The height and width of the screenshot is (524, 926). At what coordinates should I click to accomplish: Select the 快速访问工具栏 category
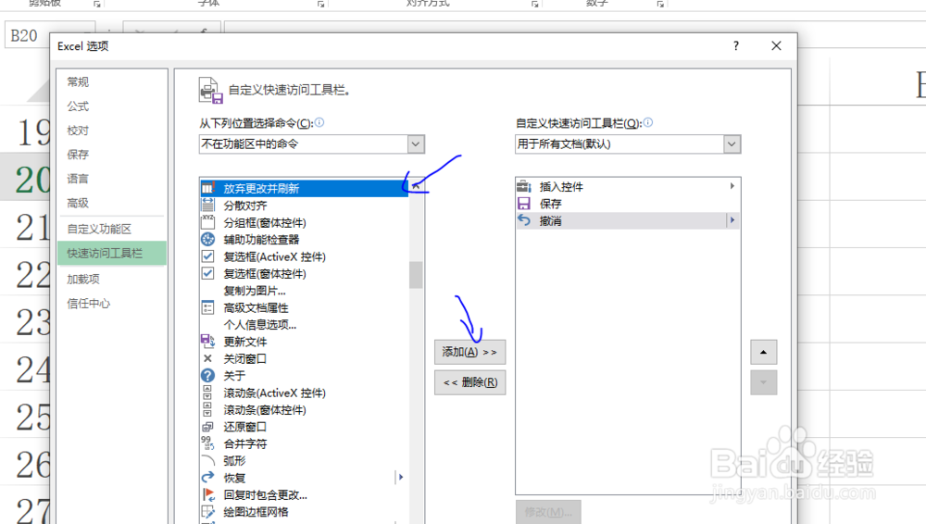click(112, 254)
